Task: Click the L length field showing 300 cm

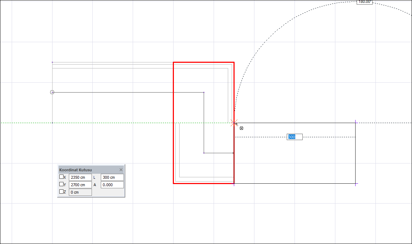Action: pyautogui.click(x=112, y=177)
